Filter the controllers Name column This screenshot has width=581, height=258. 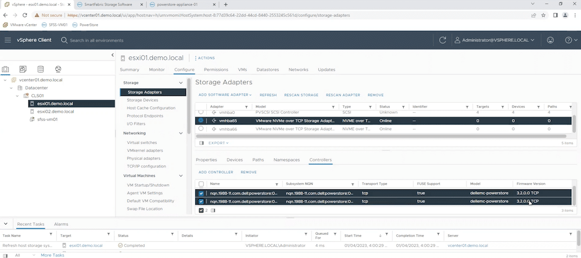[x=277, y=184]
